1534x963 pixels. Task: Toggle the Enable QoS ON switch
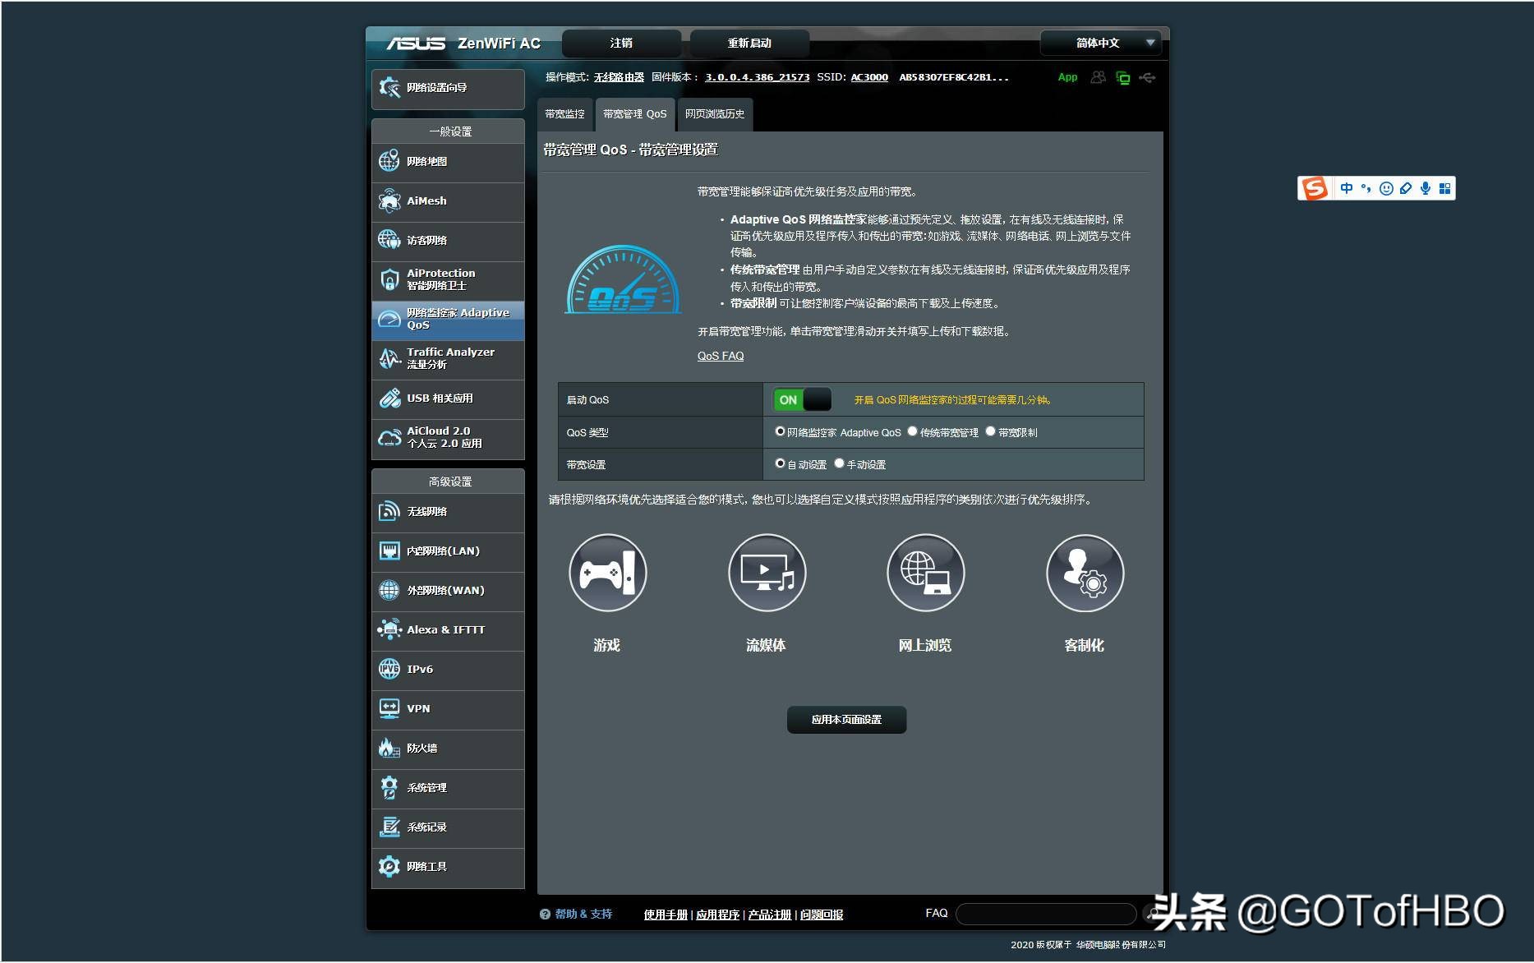[x=802, y=400]
